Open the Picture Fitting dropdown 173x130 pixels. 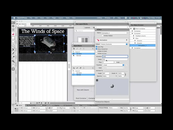pyautogui.click(x=114, y=108)
